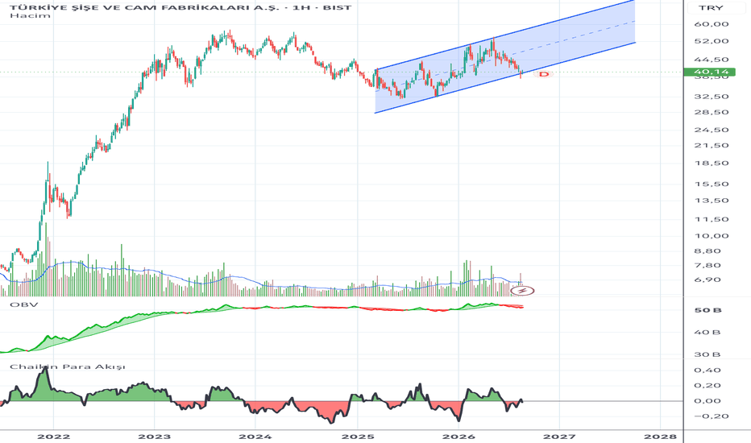Click the 0,20 value on Chaikin axis
The width and height of the screenshot is (751, 443).
(x=707, y=385)
